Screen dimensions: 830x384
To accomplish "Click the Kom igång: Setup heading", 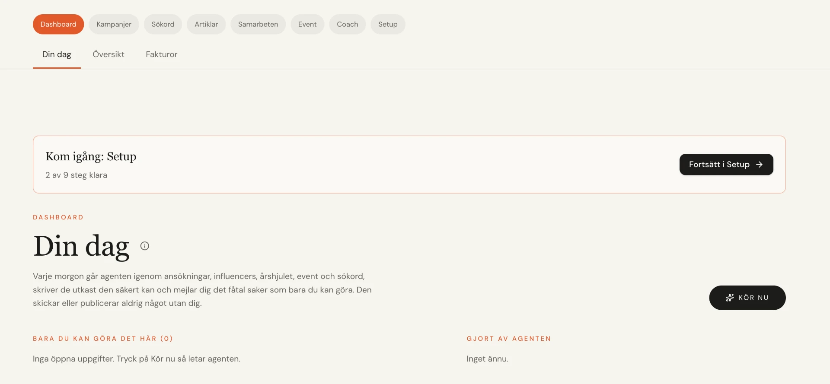I will point(91,156).
